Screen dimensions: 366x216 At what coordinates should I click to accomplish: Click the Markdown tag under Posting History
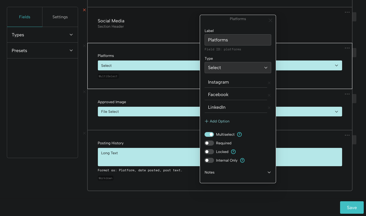coord(105,178)
